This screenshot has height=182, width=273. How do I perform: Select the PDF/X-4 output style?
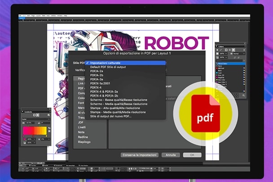(x=126, y=88)
